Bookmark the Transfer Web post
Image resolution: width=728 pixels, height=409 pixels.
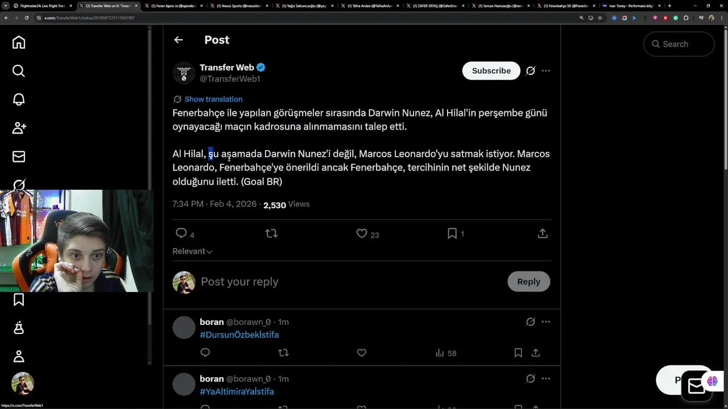452,233
